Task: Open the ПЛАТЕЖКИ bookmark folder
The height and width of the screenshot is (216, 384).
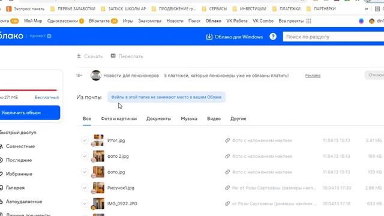Action: pyautogui.click(x=286, y=9)
